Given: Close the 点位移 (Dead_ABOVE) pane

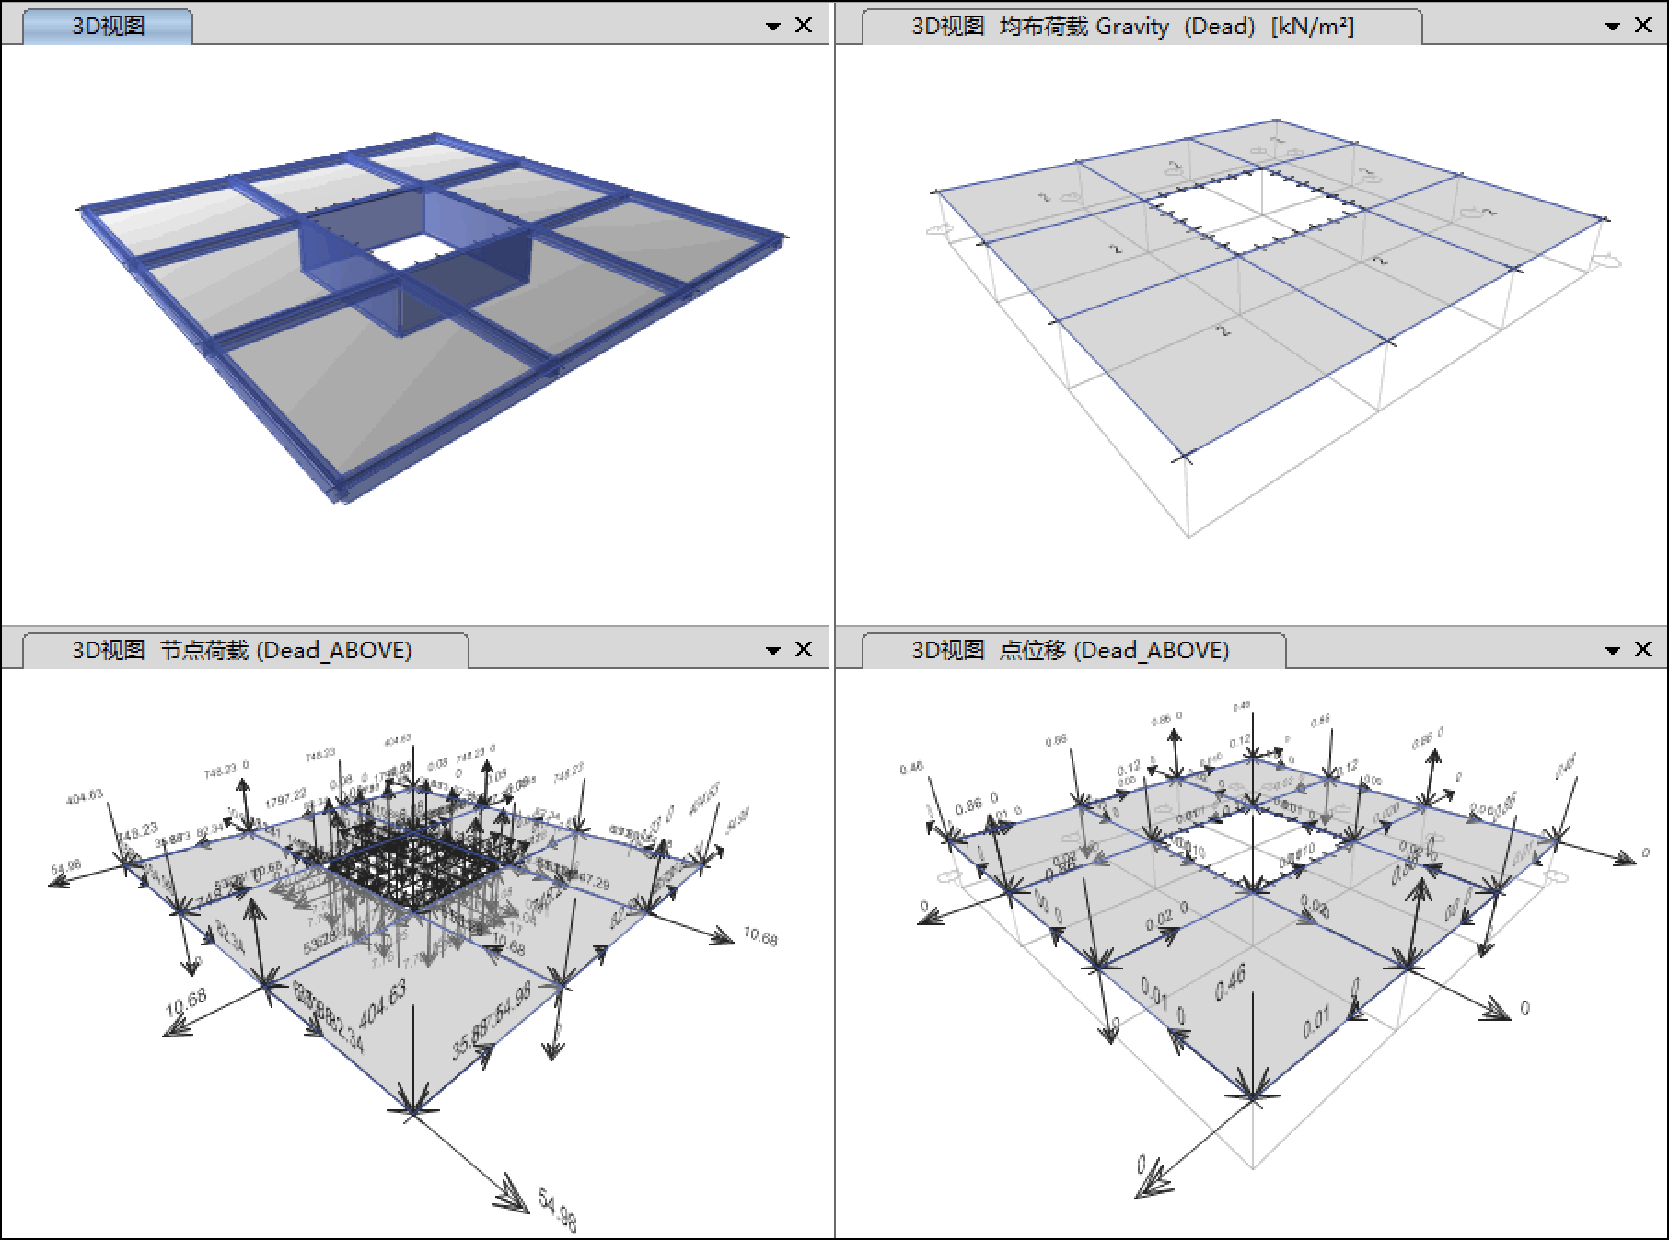Looking at the screenshot, I should tap(1642, 650).
